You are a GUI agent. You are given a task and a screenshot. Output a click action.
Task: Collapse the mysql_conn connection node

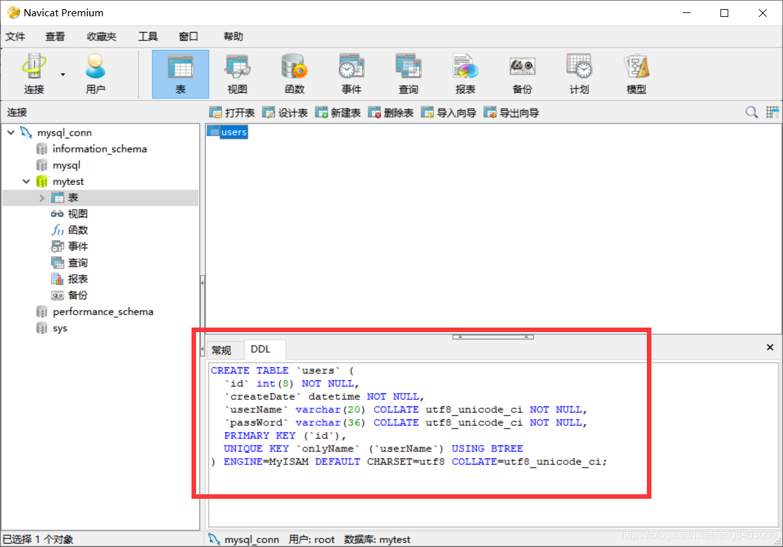[11, 132]
